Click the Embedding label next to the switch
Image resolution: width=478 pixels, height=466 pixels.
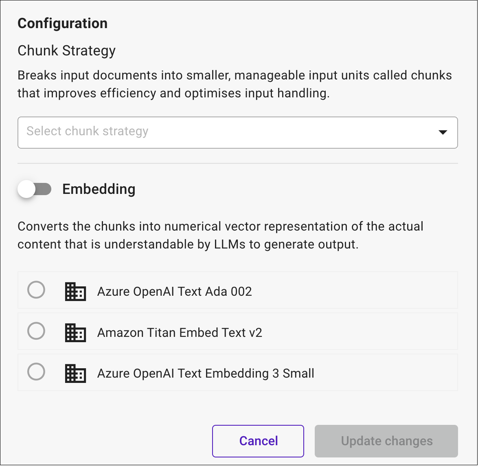coord(99,189)
